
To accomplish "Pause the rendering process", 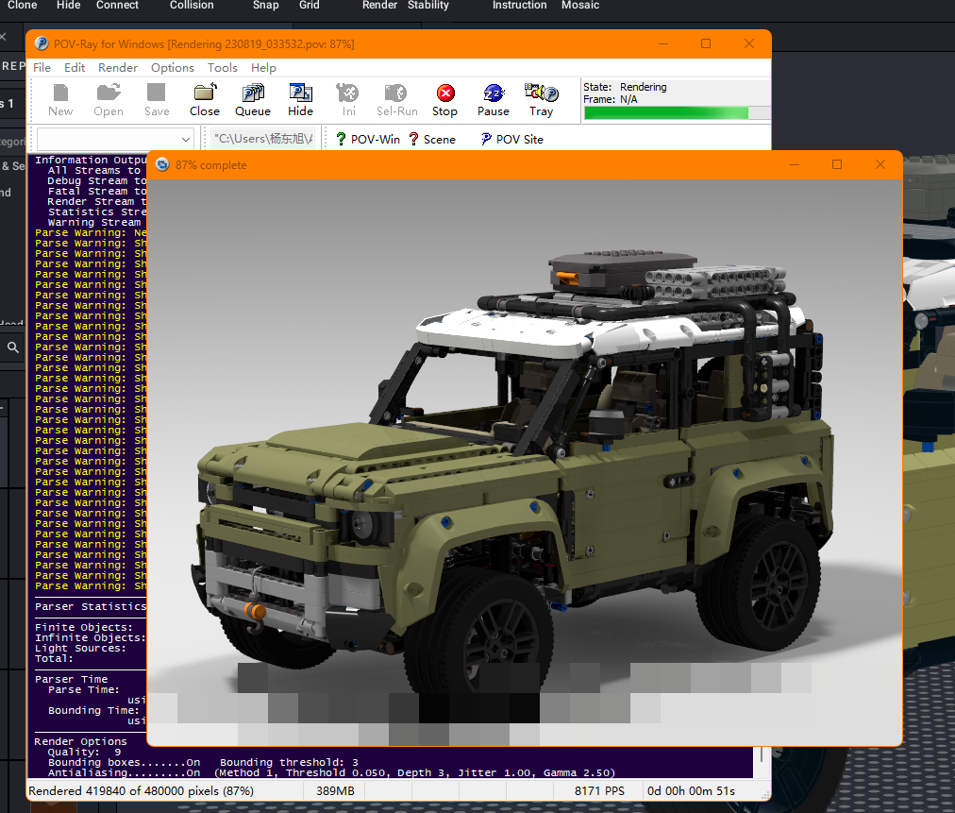I will pos(494,100).
